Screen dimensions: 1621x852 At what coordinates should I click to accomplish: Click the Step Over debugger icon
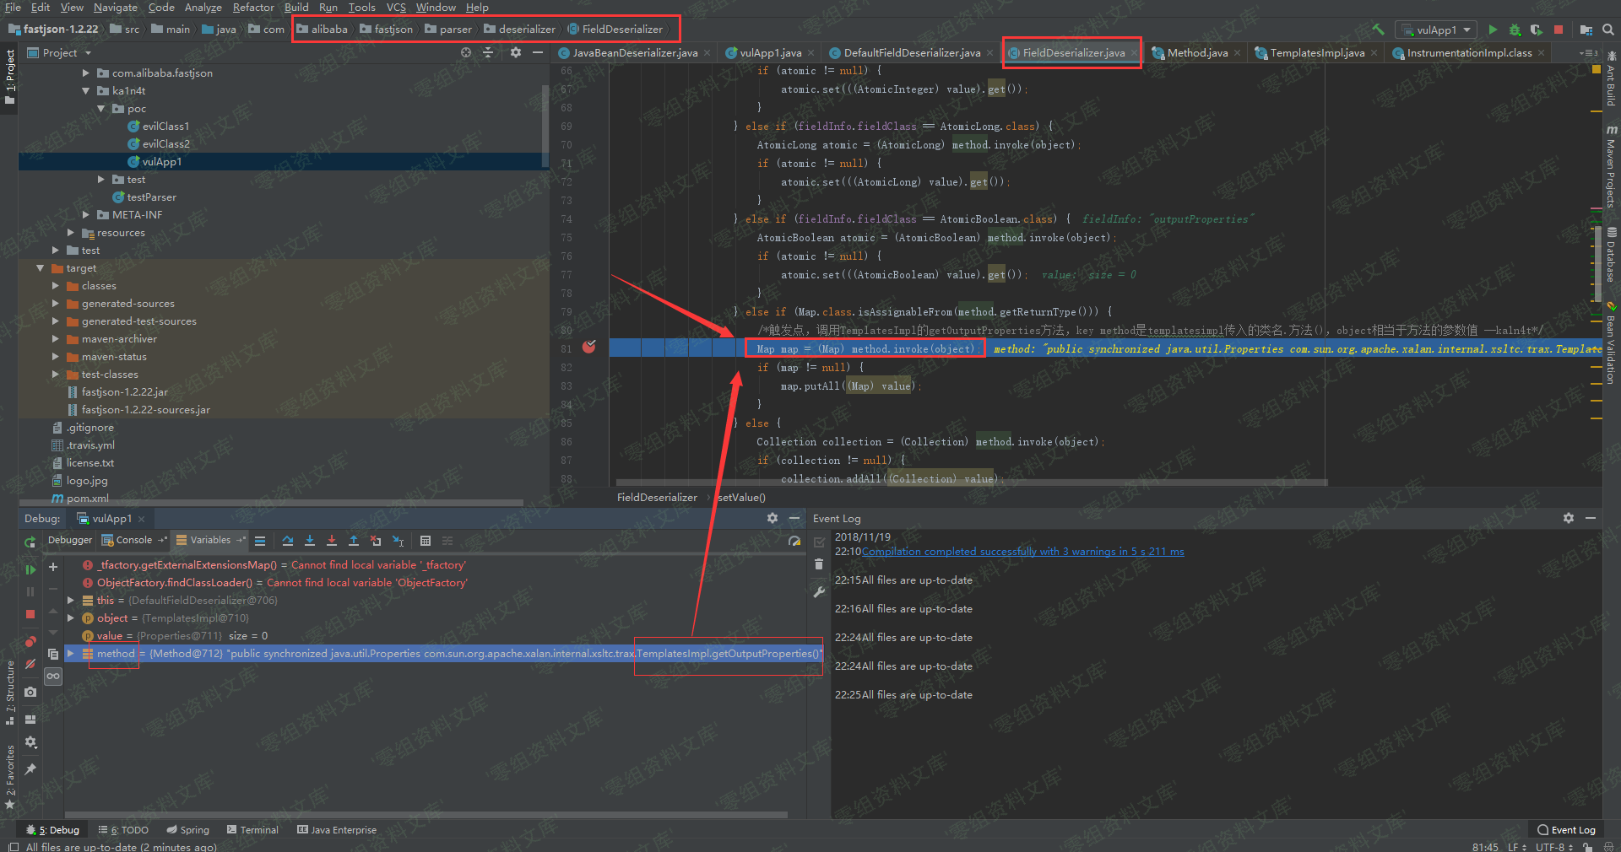[288, 541]
